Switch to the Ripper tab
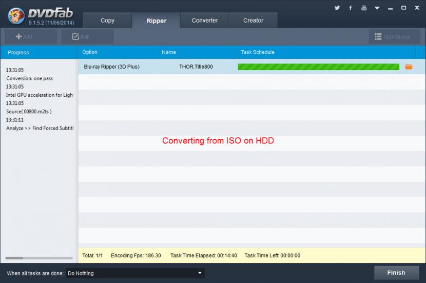The height and width of the screenshot is (283, 426). pos(156,20)
